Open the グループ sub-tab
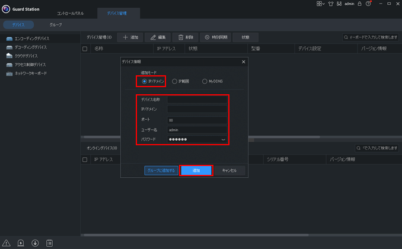 coord(55,25)
